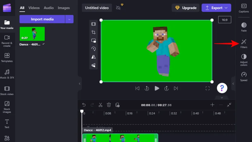The height and width of the screenshot is (142, 252).
Task: Open Stock images library
Action: [x=7, y=107]
